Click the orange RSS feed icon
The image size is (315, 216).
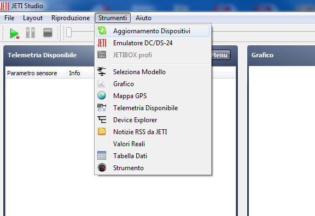102,131
